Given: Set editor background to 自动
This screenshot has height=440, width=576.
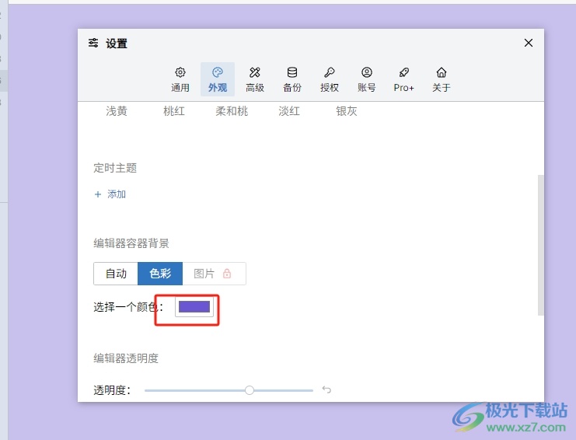Looking at the screenshot, I should click(116, 274).
